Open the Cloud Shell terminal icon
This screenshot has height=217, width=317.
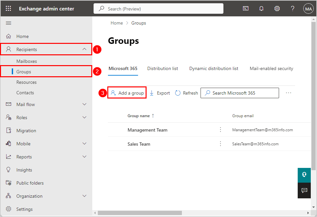pyautogui.click(x=246, y=9)
